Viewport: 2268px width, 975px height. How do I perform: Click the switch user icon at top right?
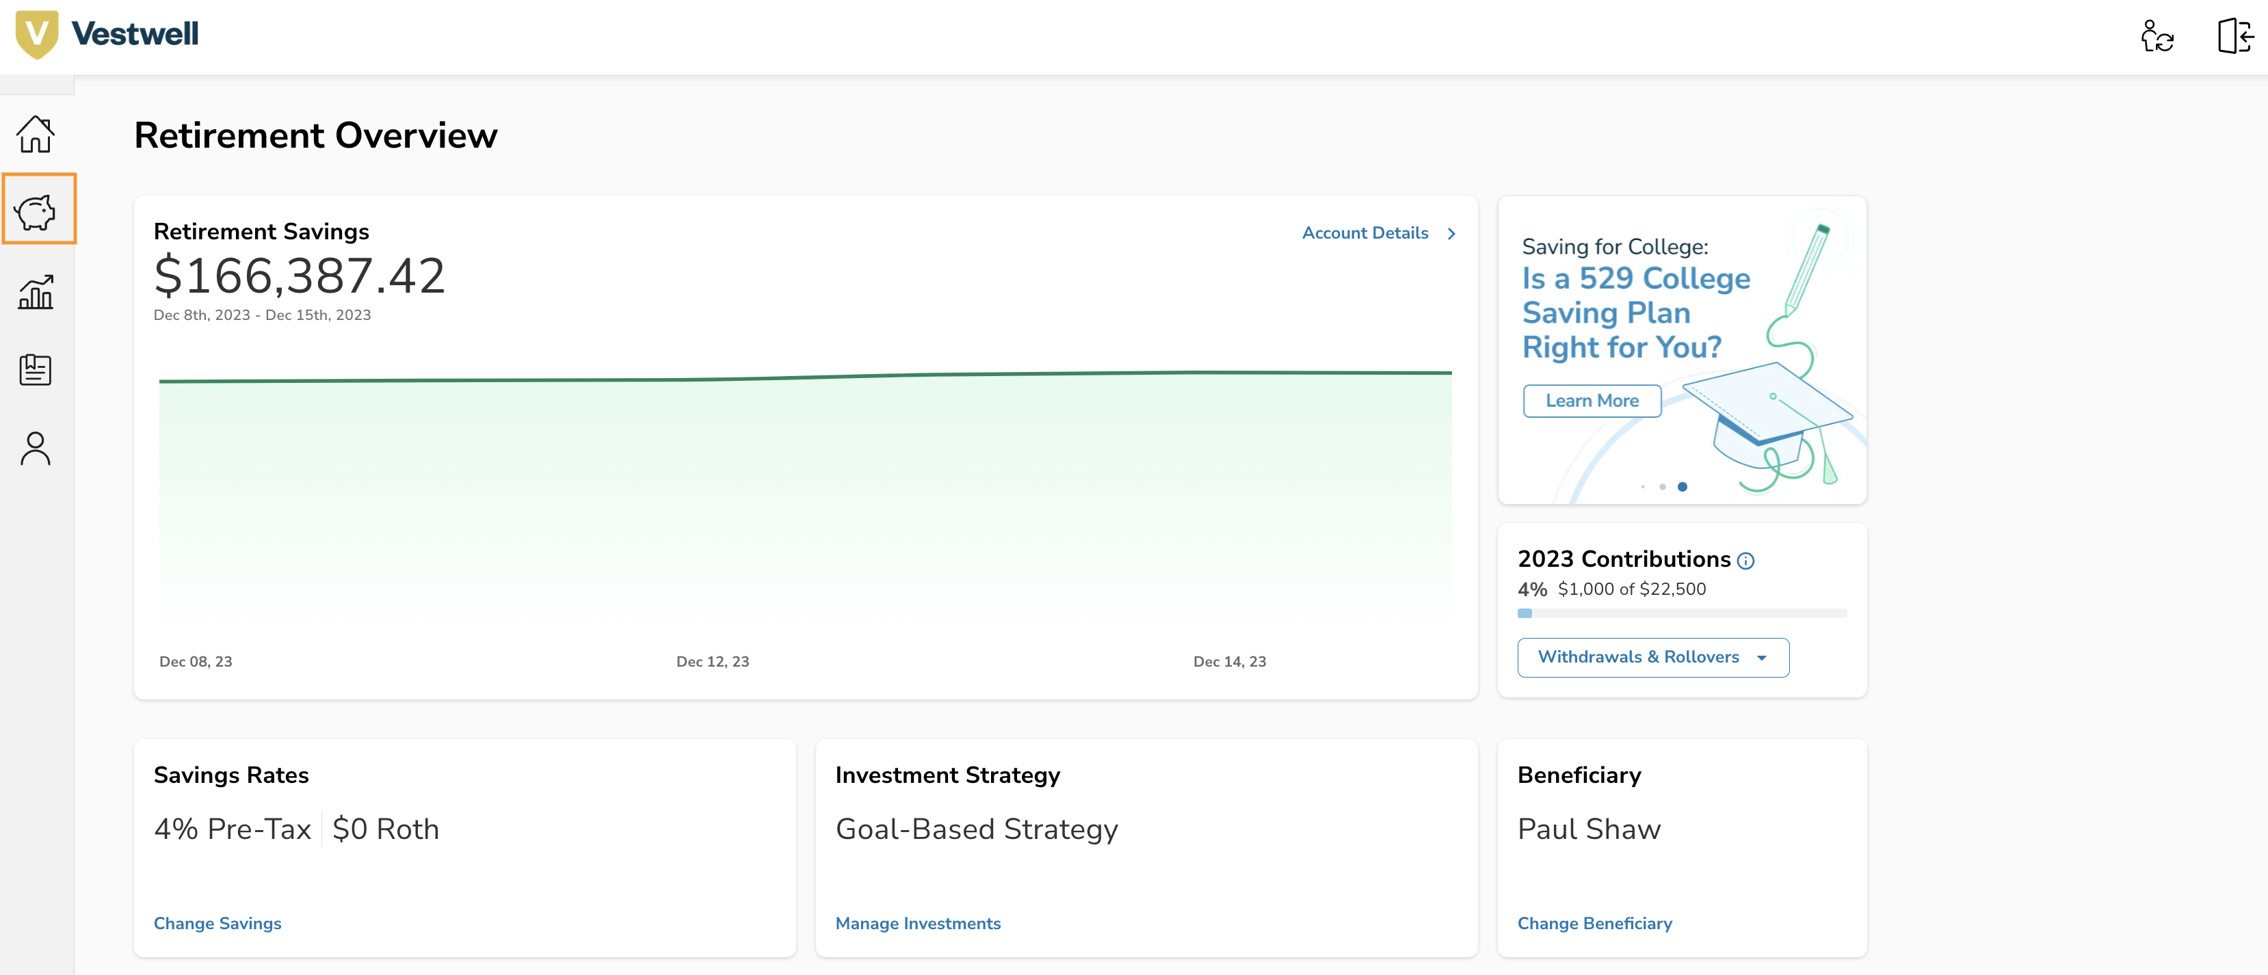[x=2158, y=37]
